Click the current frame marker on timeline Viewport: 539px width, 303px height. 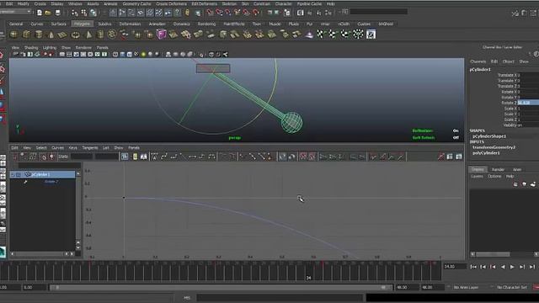tap(308, 271)
